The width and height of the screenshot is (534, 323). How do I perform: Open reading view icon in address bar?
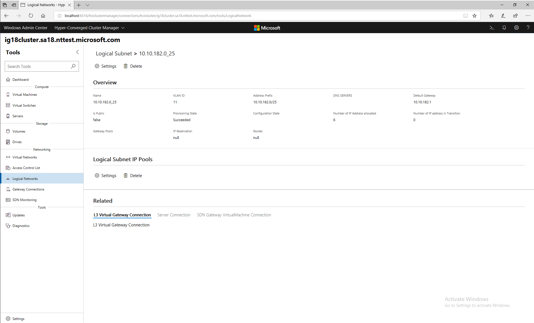[x=466, y=16]
